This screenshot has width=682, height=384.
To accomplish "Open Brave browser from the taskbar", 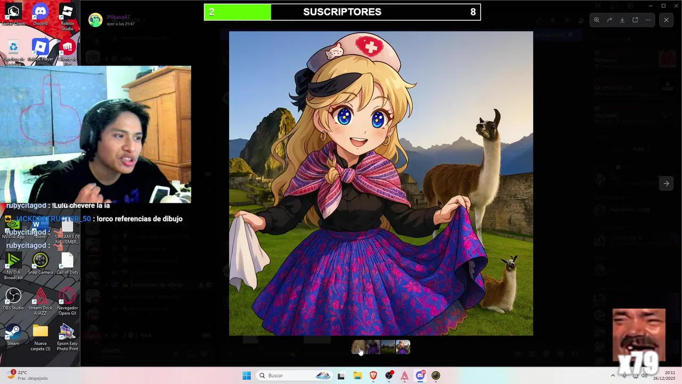I will pyautogui.click(x=373, y=375).
